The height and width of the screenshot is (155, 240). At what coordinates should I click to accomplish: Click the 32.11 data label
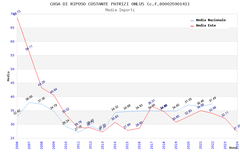[x=225, y=114]
